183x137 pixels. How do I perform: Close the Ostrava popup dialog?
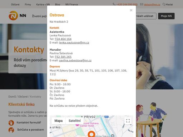pos(131,10)
